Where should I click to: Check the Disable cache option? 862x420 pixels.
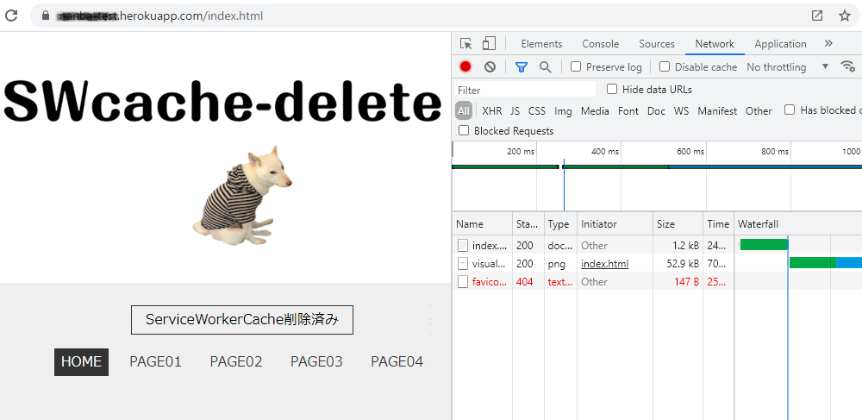click(x=665, y=67)
